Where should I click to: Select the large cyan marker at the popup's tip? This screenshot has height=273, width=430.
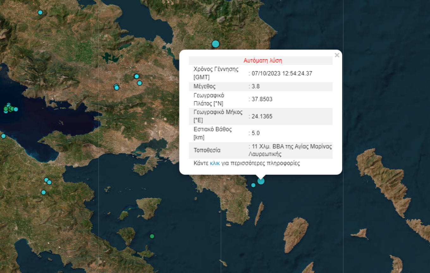pyautogui.click(x=261, y=181)
